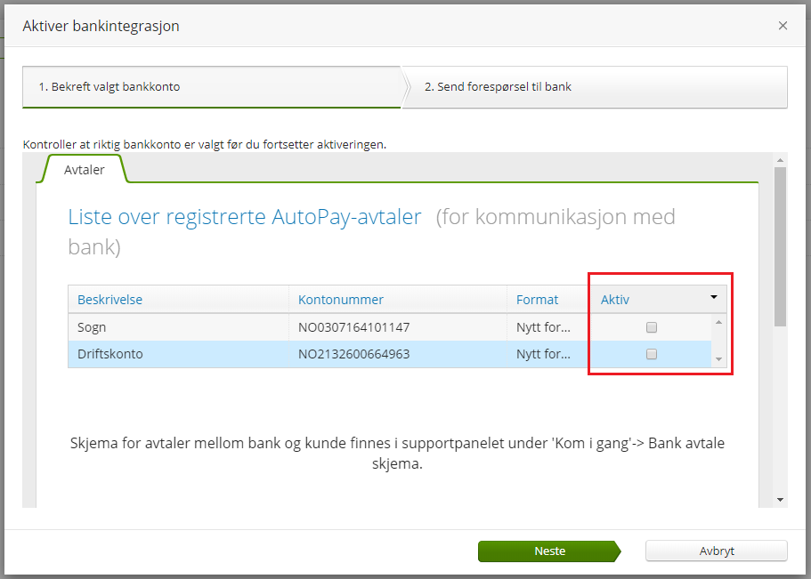The width and height of the screenshot is (811, 579).
Task: Switch to step '2. Send forespørsel til bank'
Action: tap(534, 86)
